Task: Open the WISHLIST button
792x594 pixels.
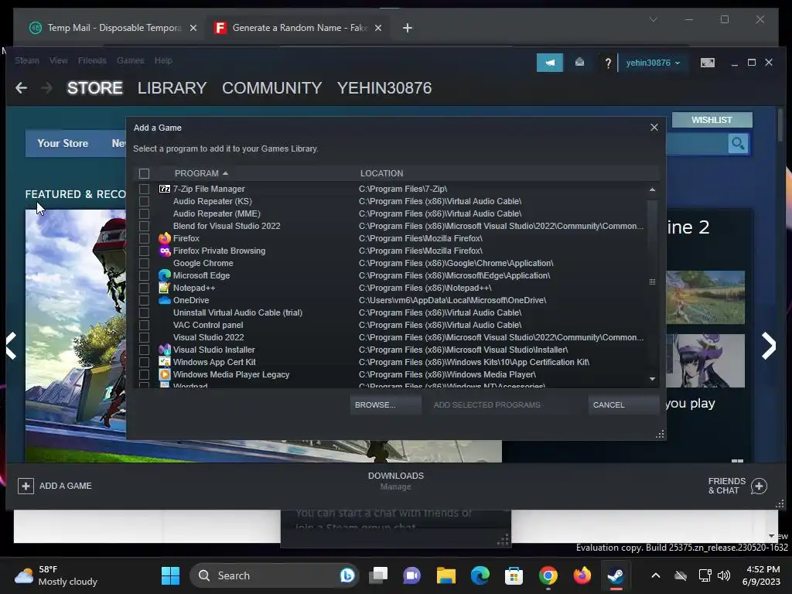Action: coord(712,120)
